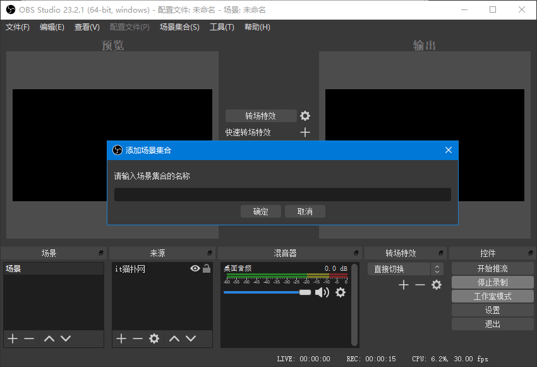Add a new scene with plus icon
Viewport: 537px width, 367px height.
(x=13, y=339)
